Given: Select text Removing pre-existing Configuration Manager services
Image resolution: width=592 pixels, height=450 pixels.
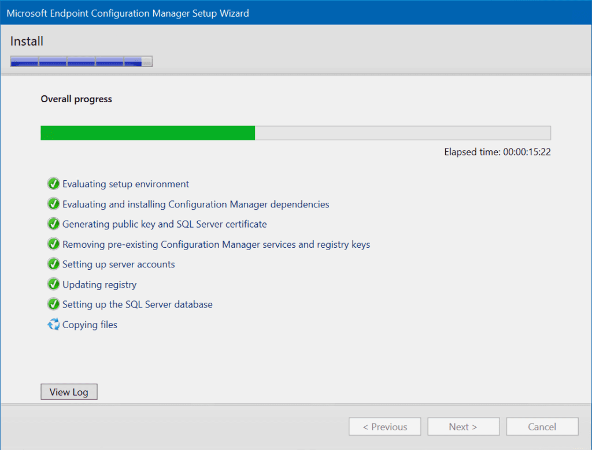Looking at the screenshot, I should pyautogui.click(x=216, y=244).
